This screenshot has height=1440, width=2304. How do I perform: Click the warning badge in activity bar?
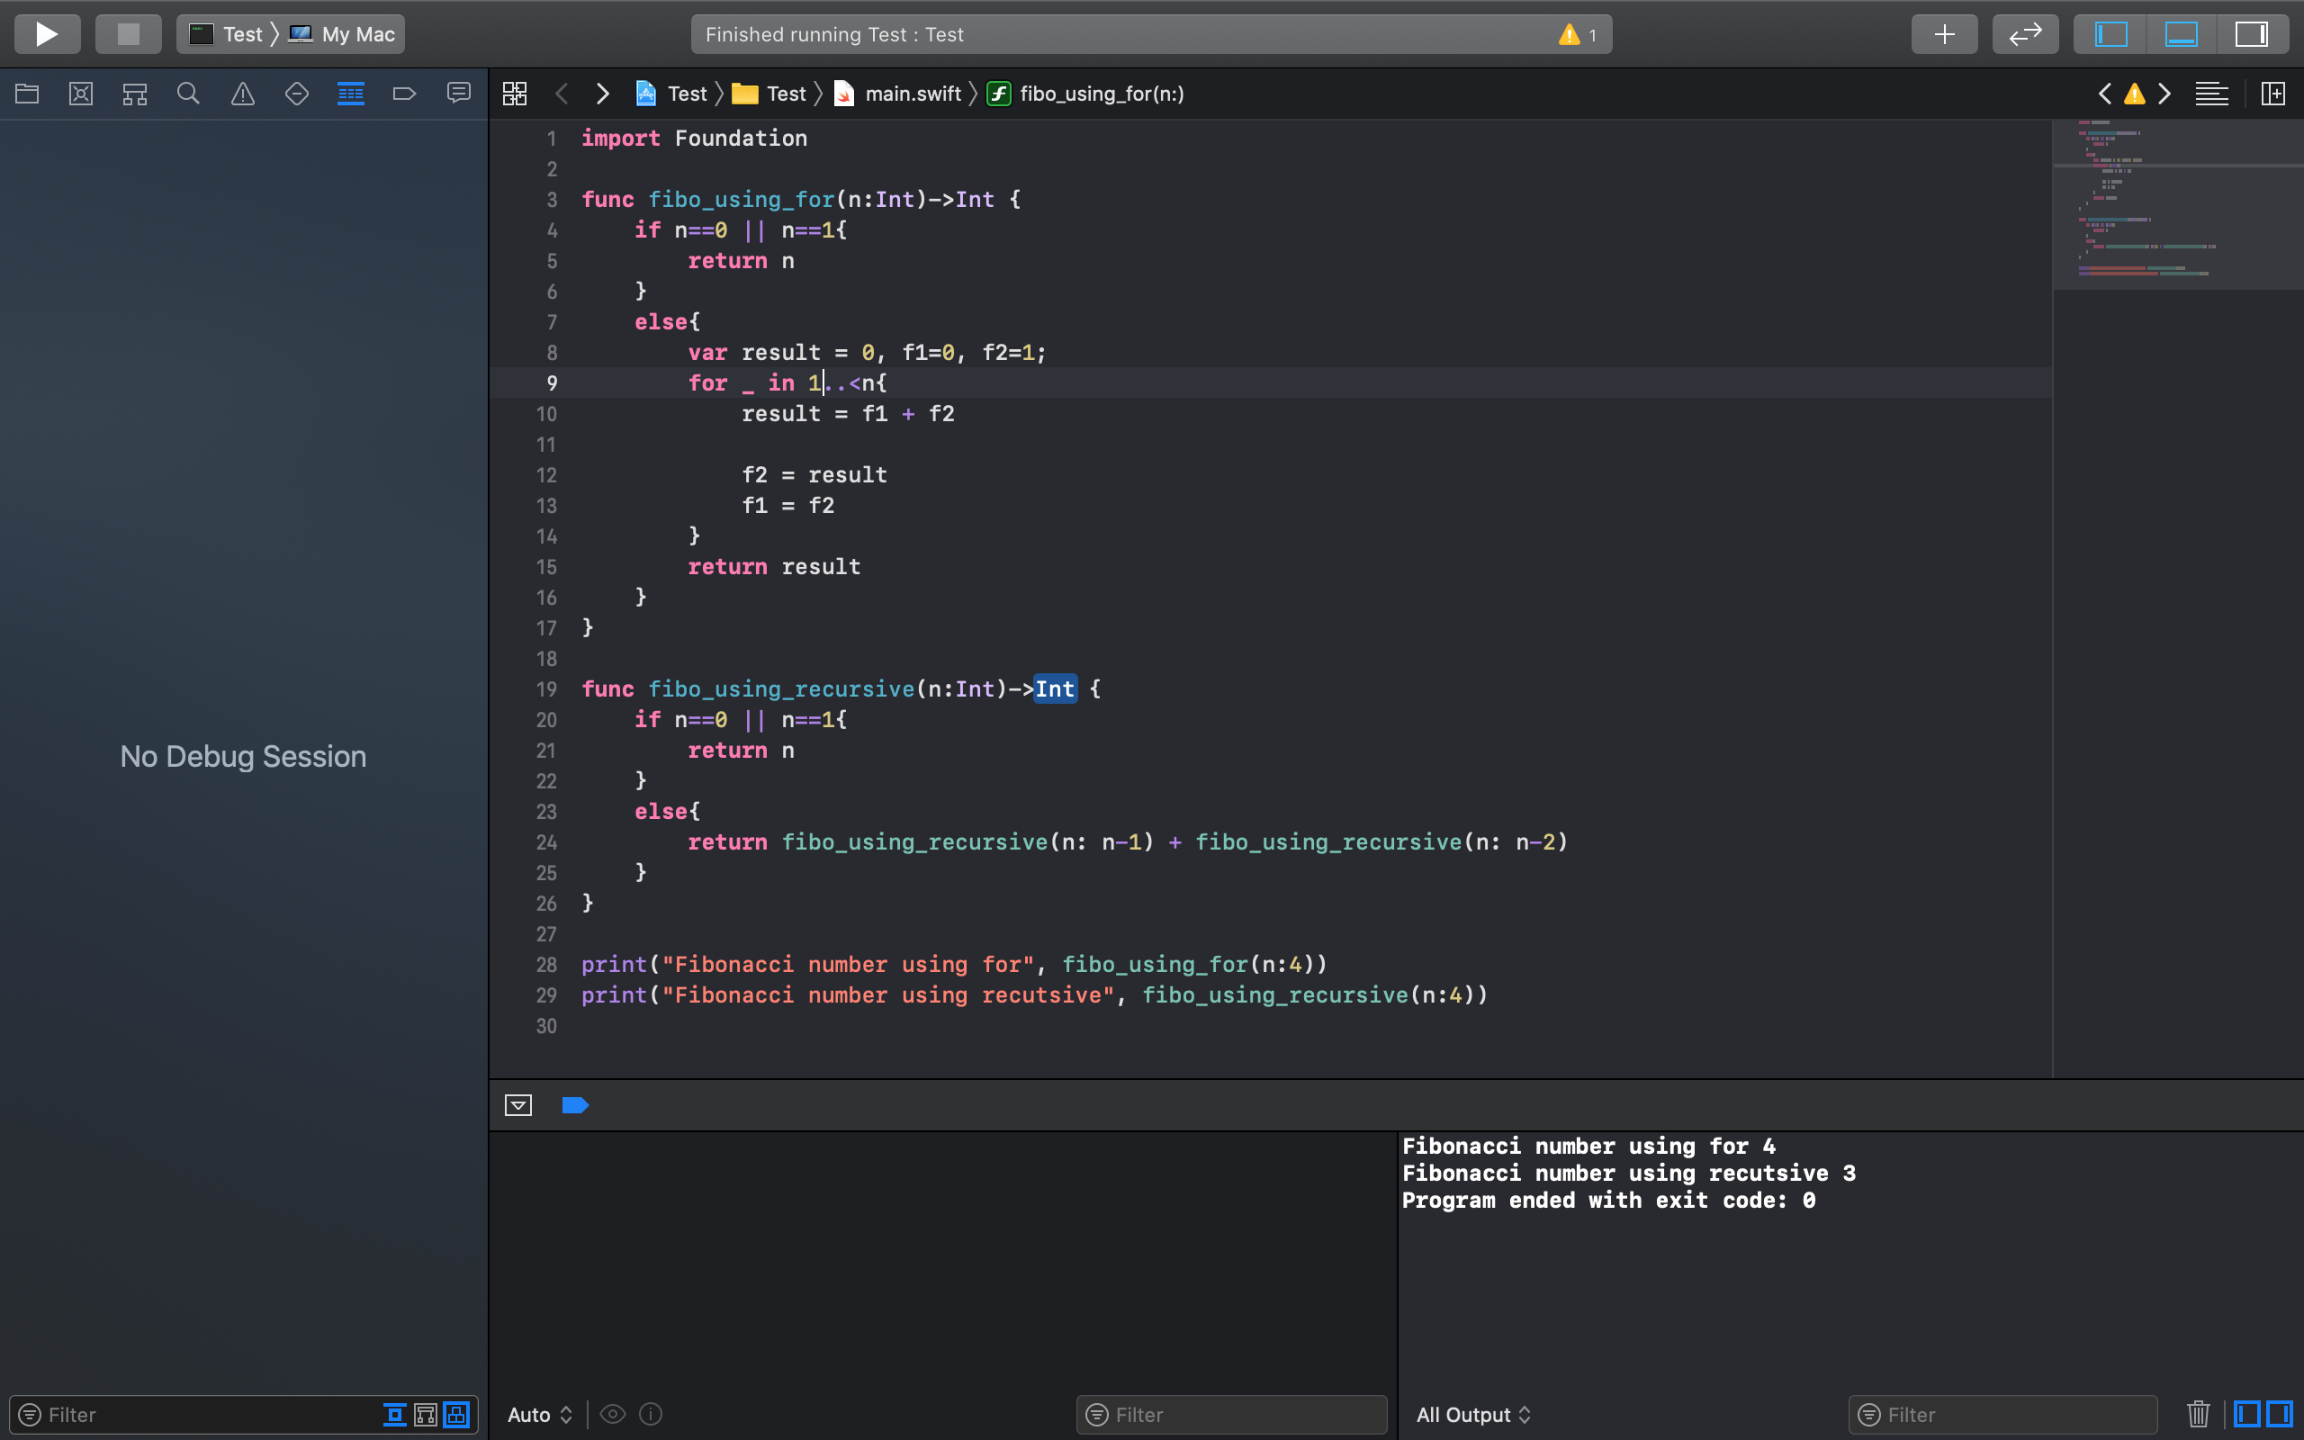coord(1578,35)
